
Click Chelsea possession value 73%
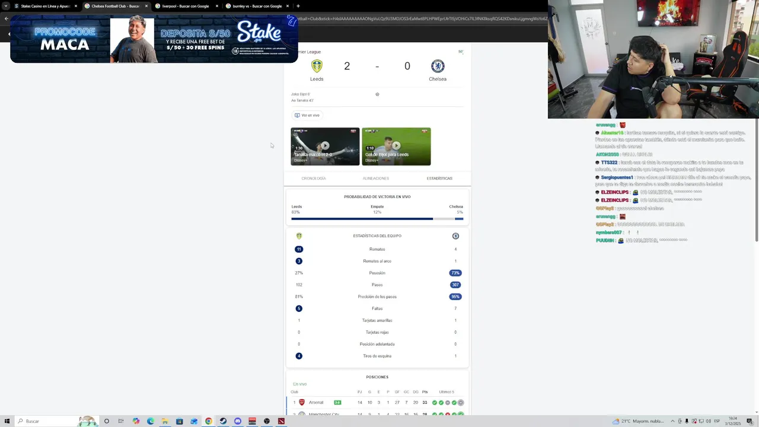point(455,273)
